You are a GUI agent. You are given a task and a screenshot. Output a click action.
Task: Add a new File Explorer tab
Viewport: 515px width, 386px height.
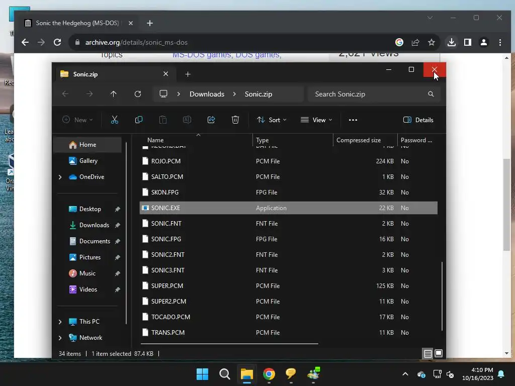pyautogui.click(x=188, y=74)
